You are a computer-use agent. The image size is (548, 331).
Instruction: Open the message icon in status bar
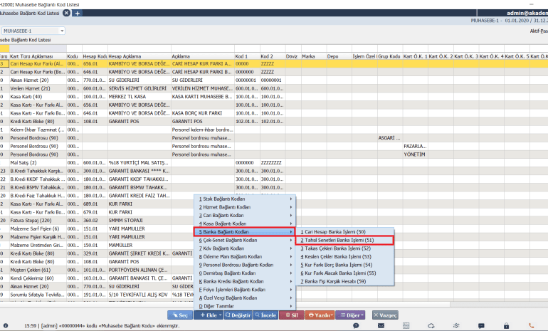481,325
